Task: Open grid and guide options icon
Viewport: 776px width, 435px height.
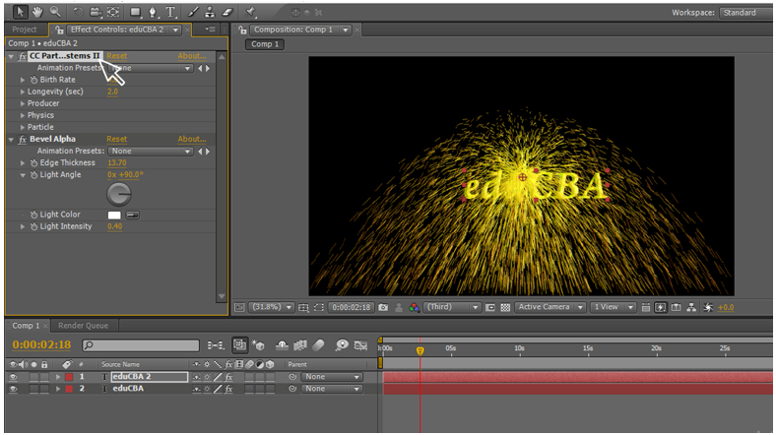Action: 303,307
